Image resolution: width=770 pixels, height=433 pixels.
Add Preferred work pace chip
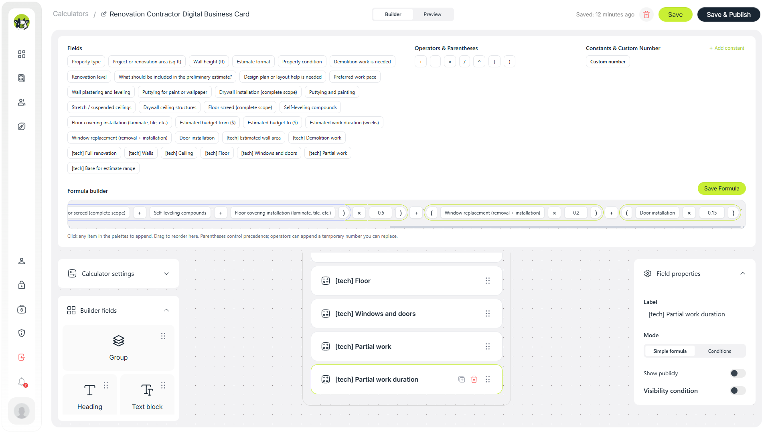(x=355, y=77)
